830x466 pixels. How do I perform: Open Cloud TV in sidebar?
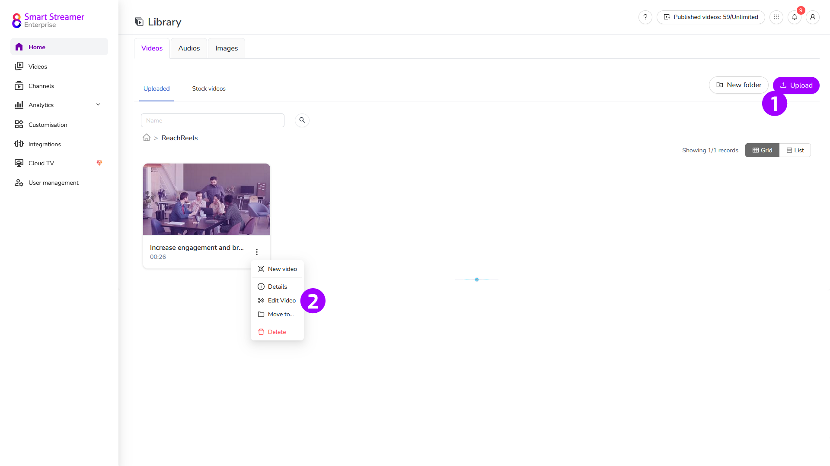tap(41, 163)
